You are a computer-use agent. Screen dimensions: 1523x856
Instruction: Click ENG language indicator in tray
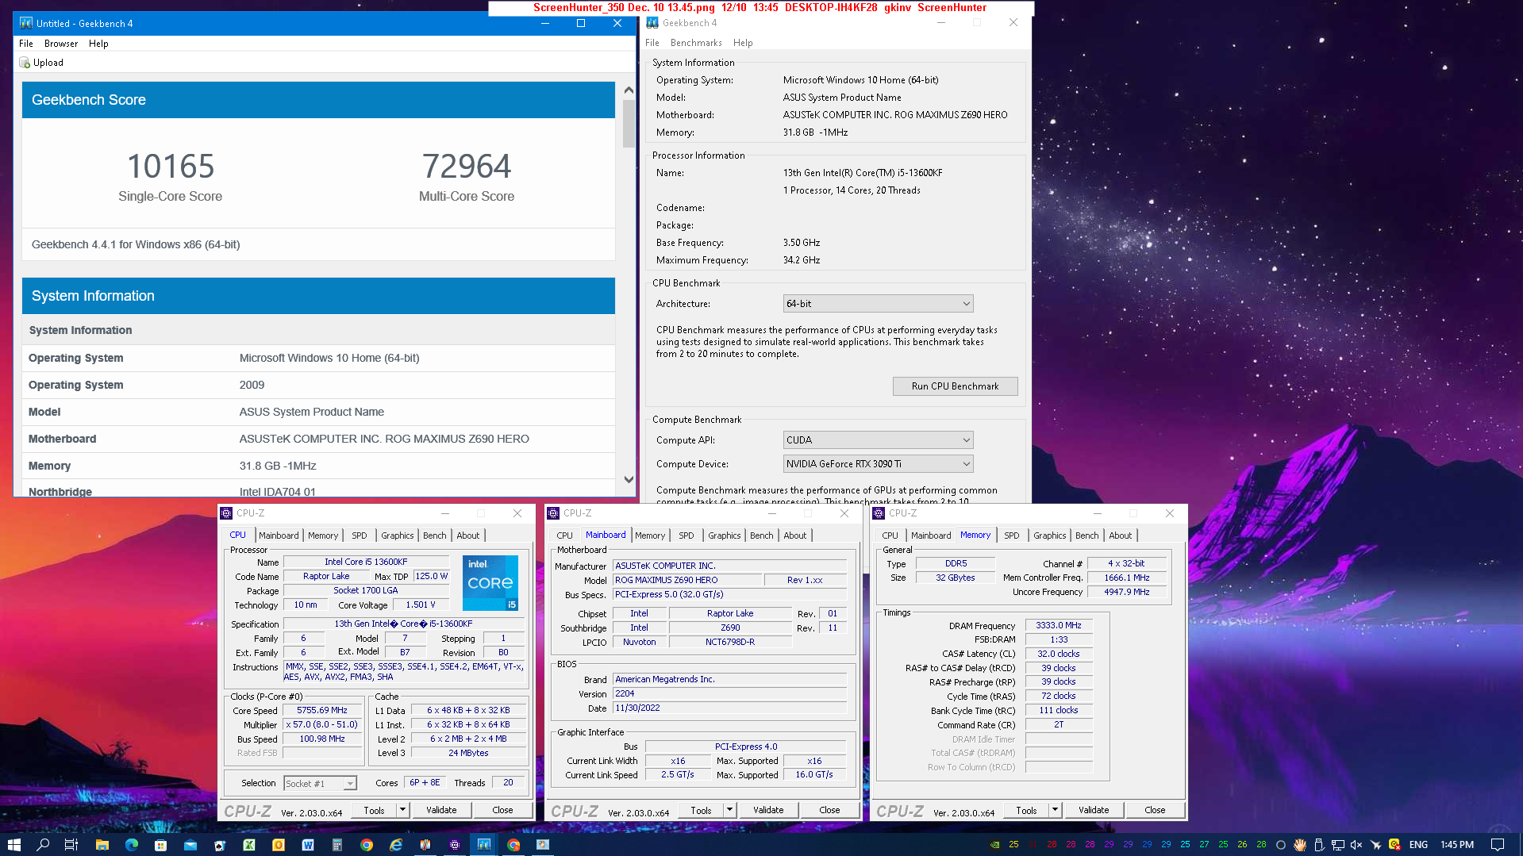click(1419, 845)
